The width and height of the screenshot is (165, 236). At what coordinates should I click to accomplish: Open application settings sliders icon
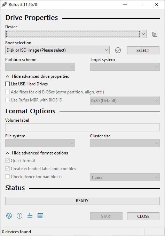coord(30,216)
